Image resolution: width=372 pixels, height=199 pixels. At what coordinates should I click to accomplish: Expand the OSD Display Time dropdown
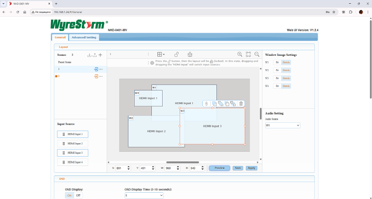[144, 195]
